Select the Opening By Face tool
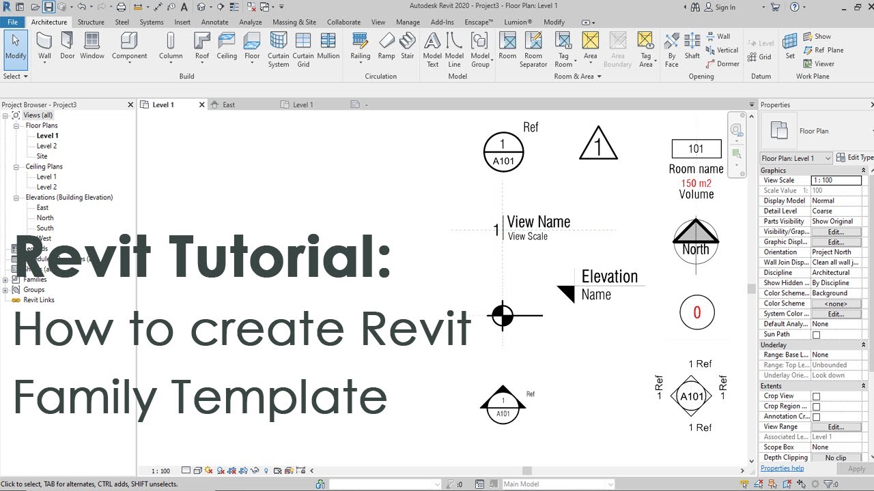Screen dimensions: 874x491 (672, 50)
